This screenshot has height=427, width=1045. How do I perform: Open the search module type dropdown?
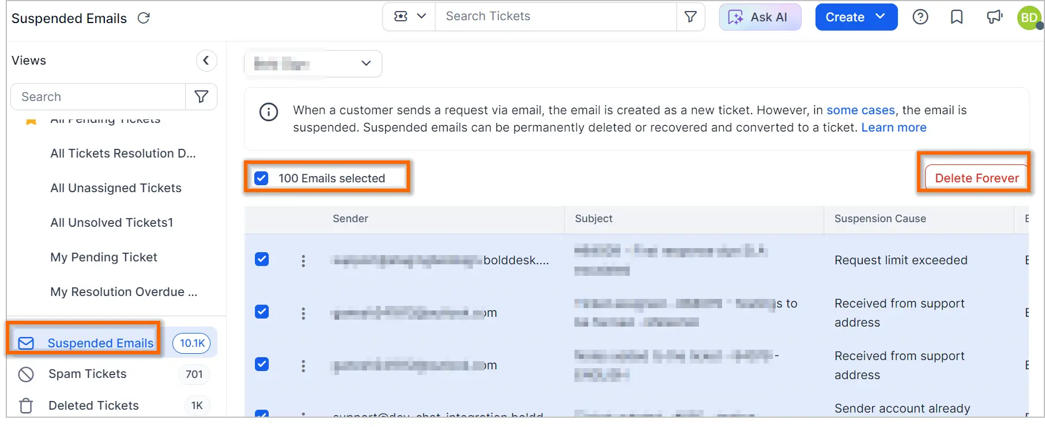(409, 17)
